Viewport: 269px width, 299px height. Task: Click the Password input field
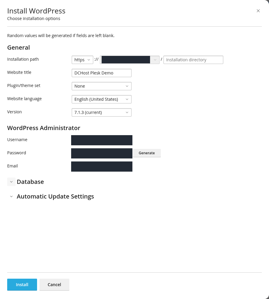click(102, 153)
